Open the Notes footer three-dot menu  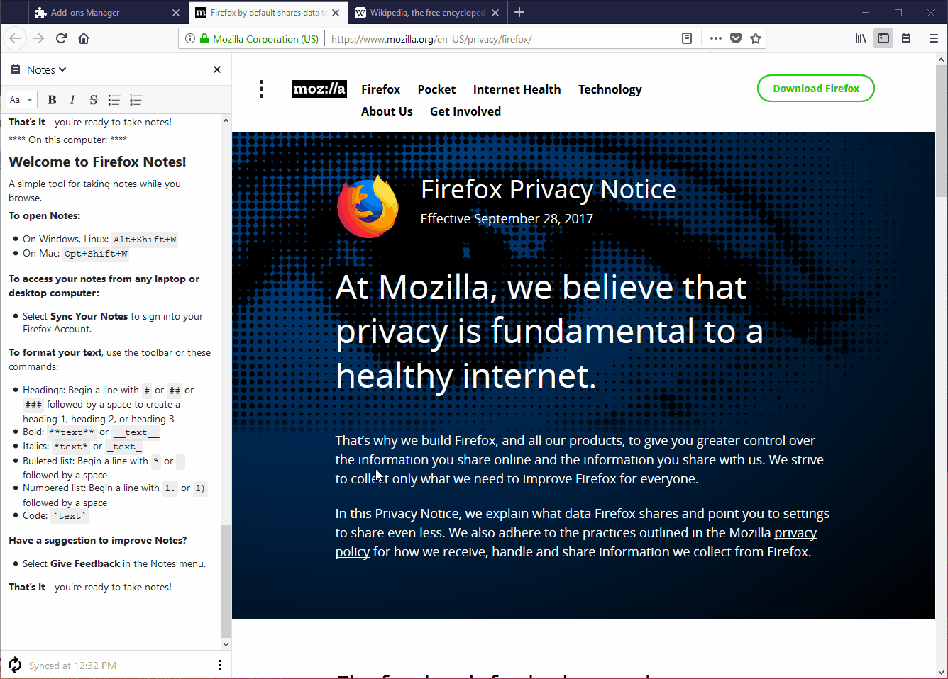(x=220, y=665)
